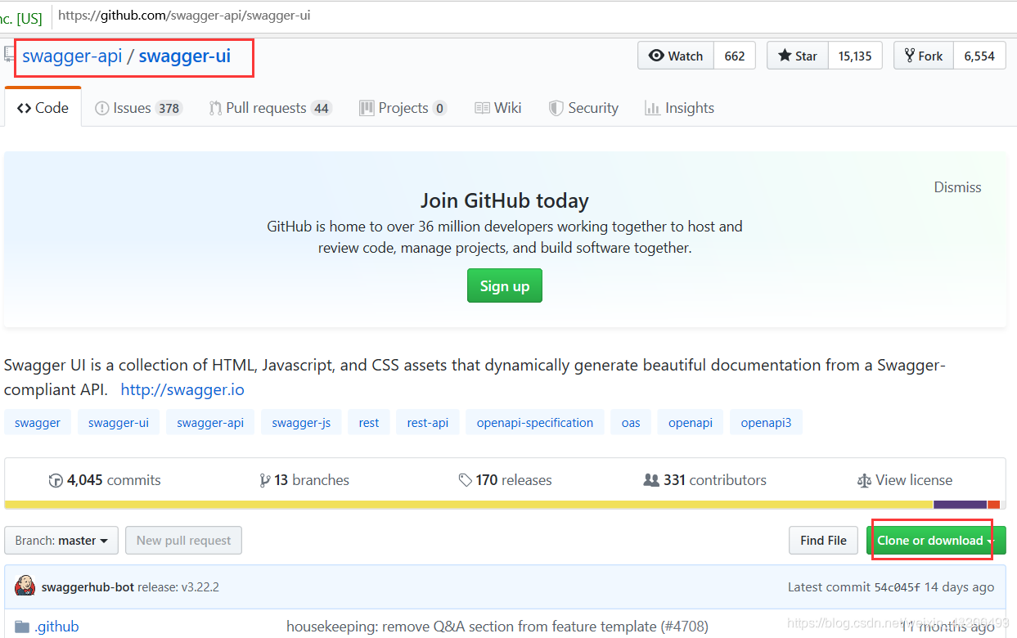
Task: Click the Find File button
Action: (x=823, y=541)
